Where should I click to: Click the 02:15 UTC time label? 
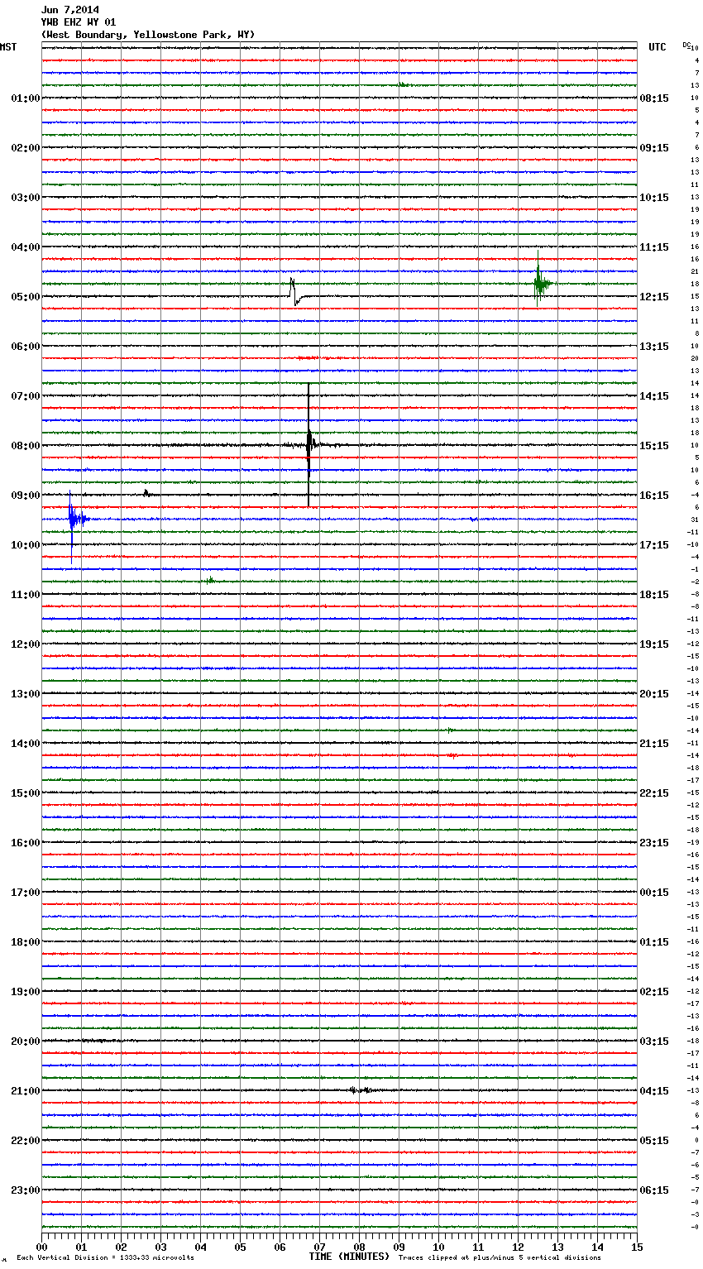coord(654,992)
